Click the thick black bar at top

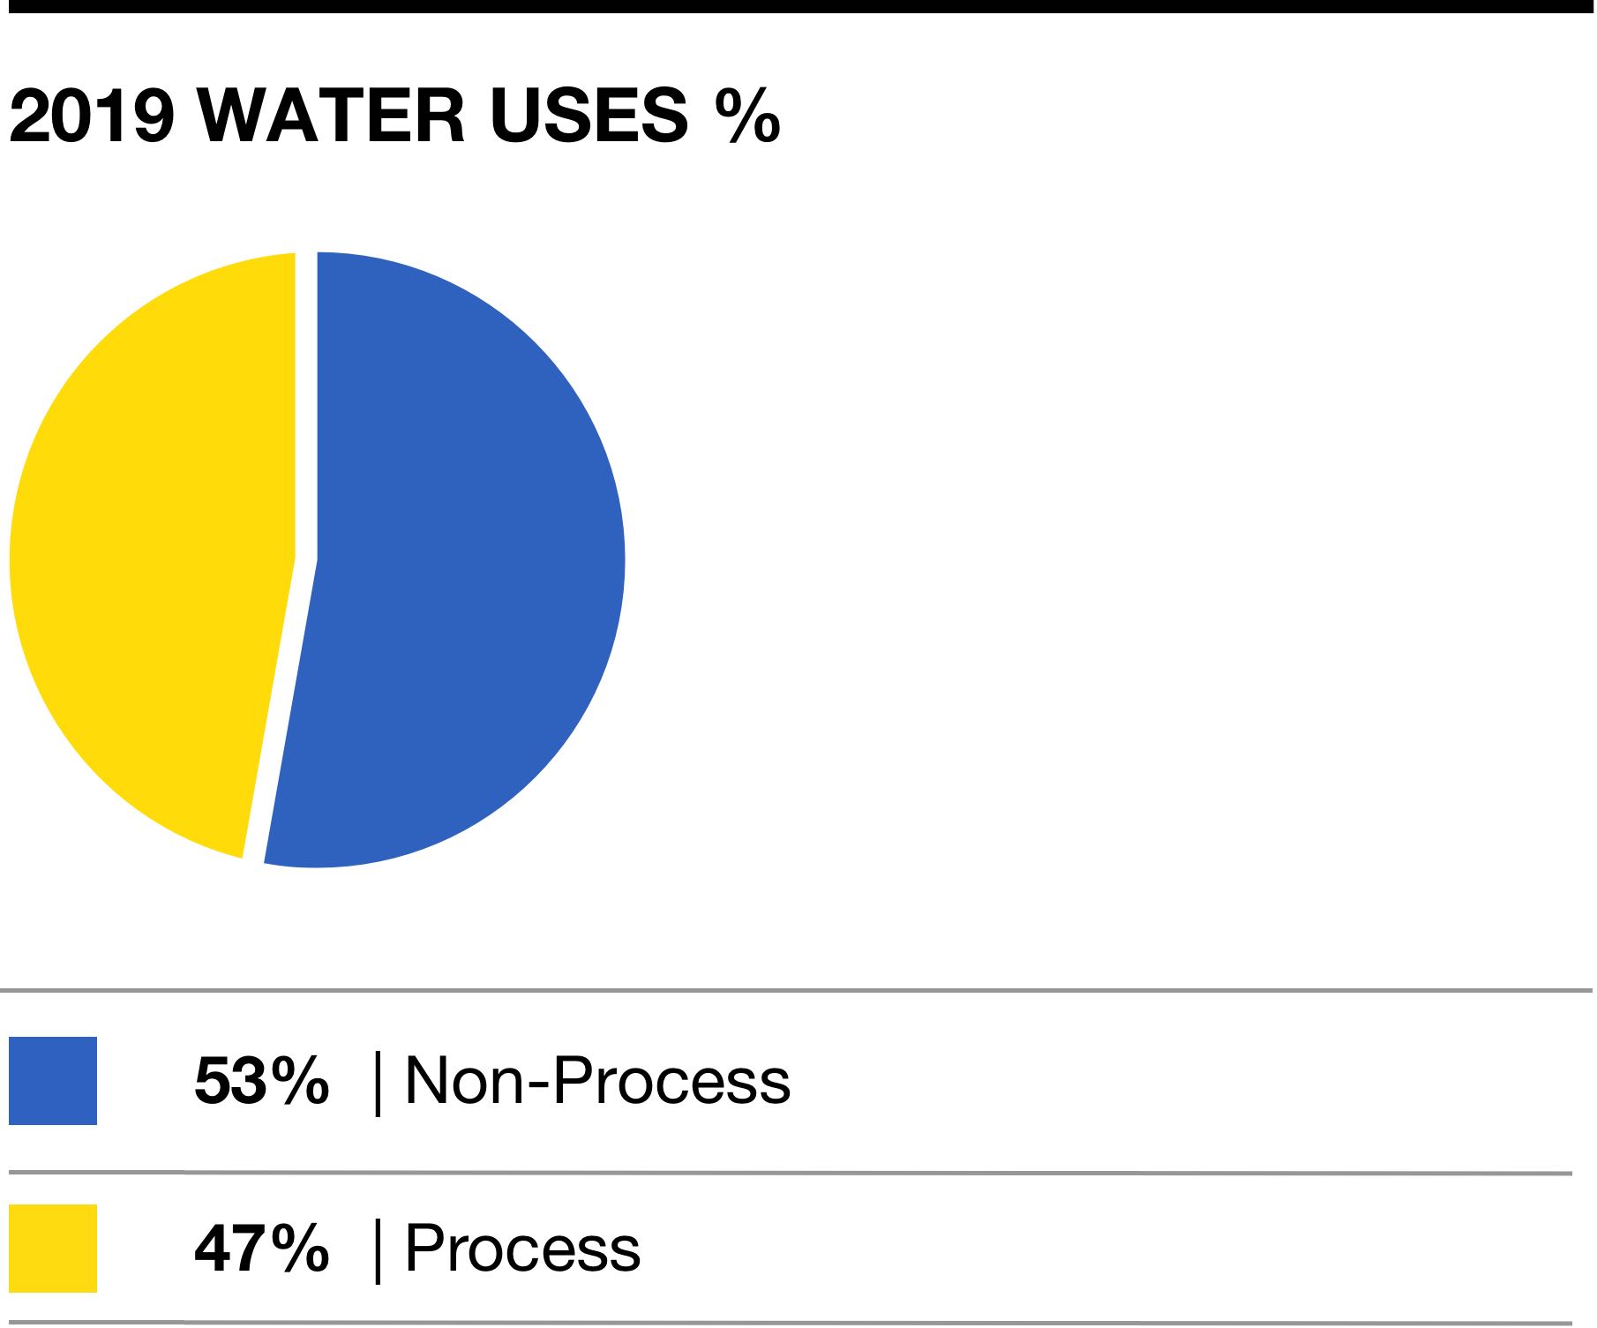[798, 6]
